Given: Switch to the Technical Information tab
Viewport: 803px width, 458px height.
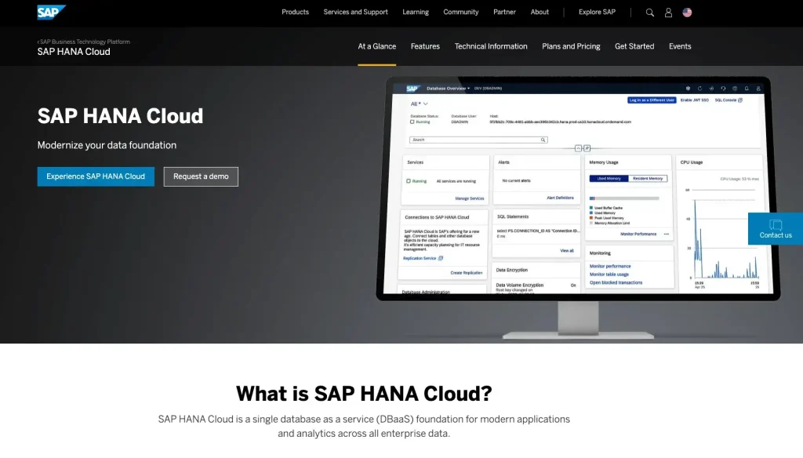Looking at the screenshot, I should pyautogui.click(x=491, y=46).
